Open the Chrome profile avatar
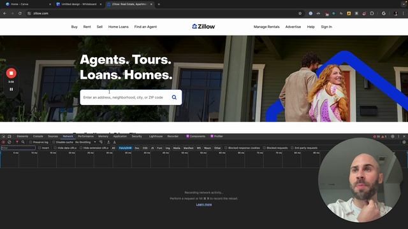The width and height of the screenshot is (408, 229). click(395, 13)
